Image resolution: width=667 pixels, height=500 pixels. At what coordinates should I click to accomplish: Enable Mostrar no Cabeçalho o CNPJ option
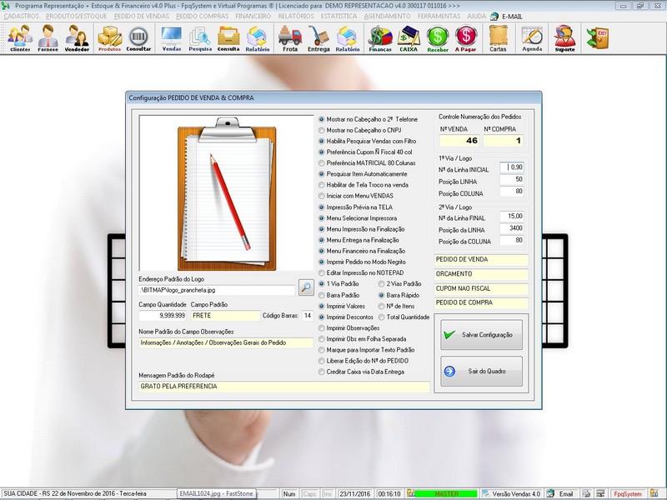(323, 131)
